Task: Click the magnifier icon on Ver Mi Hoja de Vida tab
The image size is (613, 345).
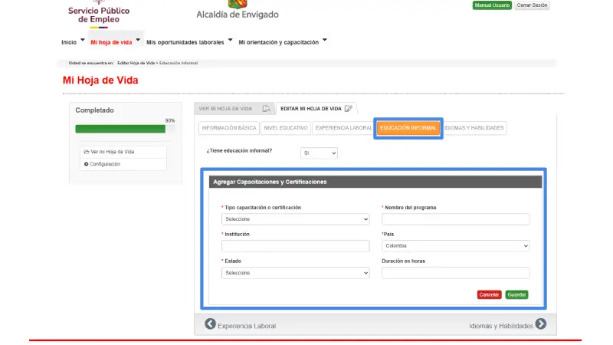Action: pos(266,109)
